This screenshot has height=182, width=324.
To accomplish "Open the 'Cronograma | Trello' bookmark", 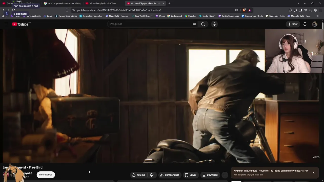I will pyautogui.click(x=252, y=16).
